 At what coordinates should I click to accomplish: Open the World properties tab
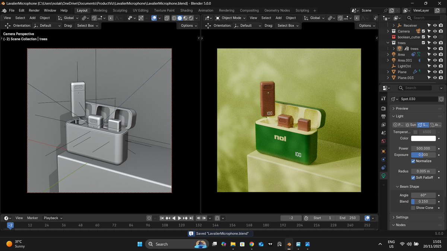point(383,141)
